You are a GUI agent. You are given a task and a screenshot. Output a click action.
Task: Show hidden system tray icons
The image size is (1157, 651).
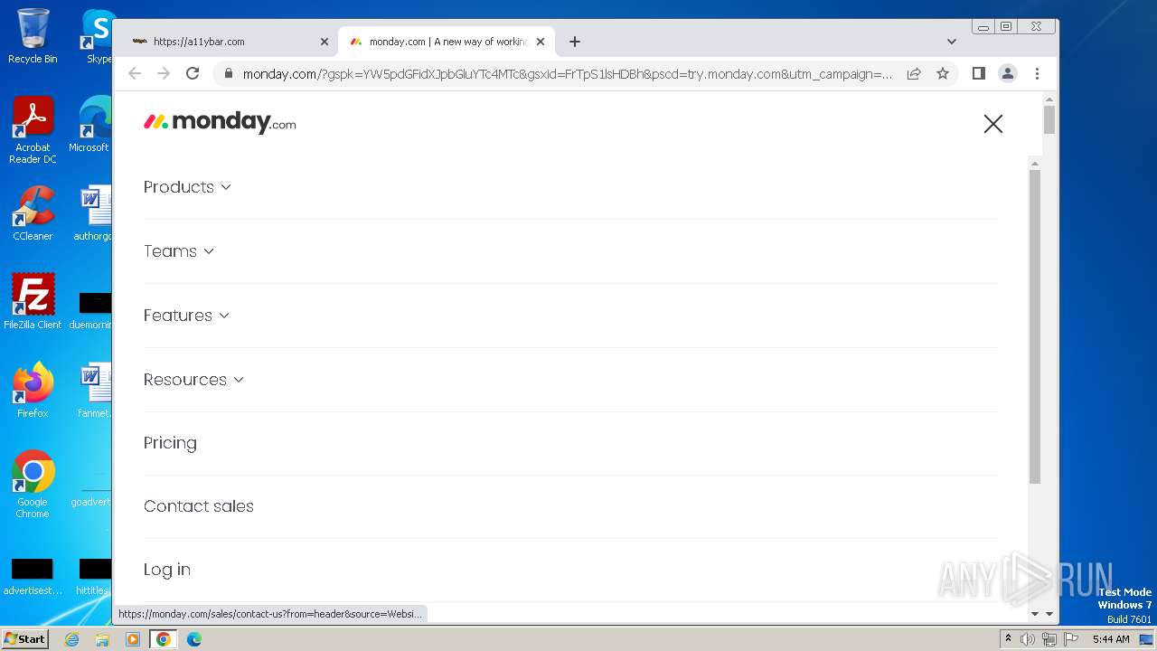1008,639
